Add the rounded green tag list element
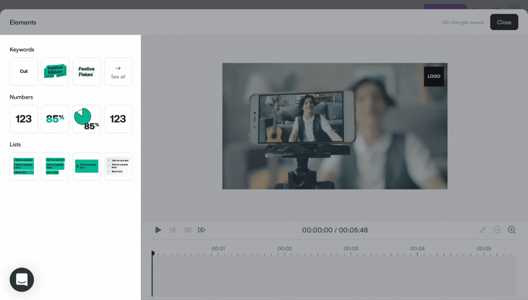The image size is (528, 300). pyautogui.click(x=55, y=166)
